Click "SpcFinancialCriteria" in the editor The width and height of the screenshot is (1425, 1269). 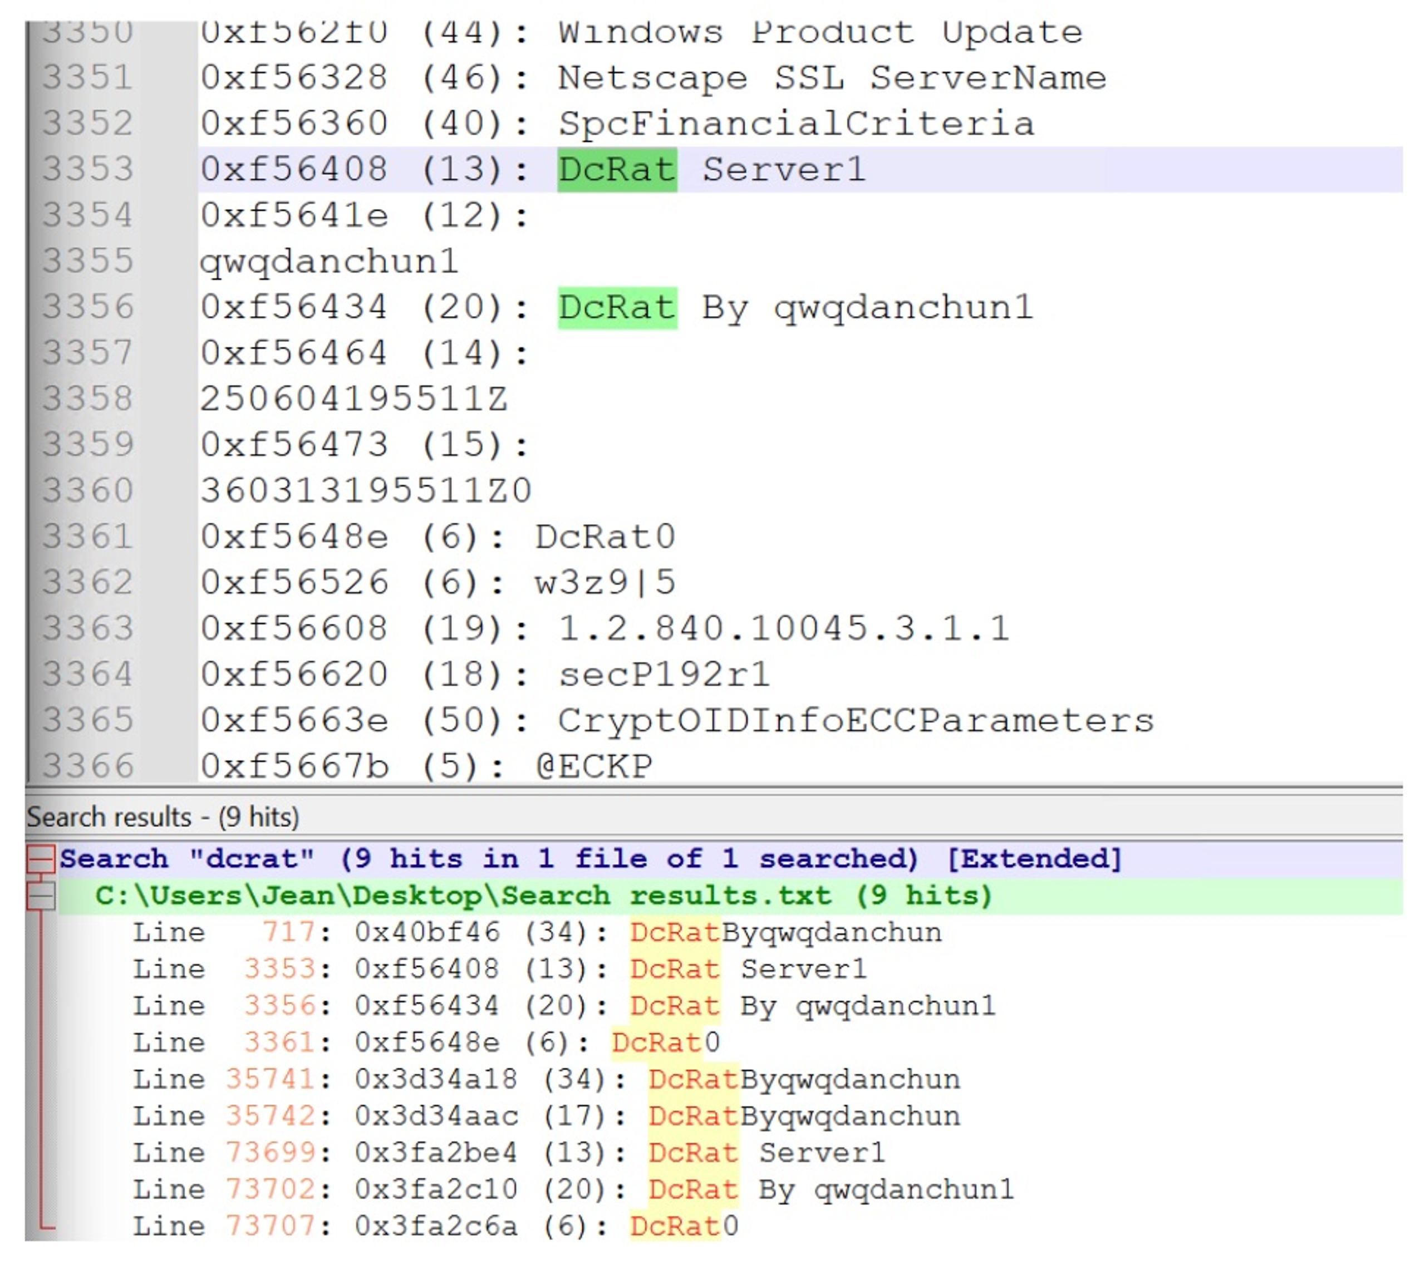[796, 124]
